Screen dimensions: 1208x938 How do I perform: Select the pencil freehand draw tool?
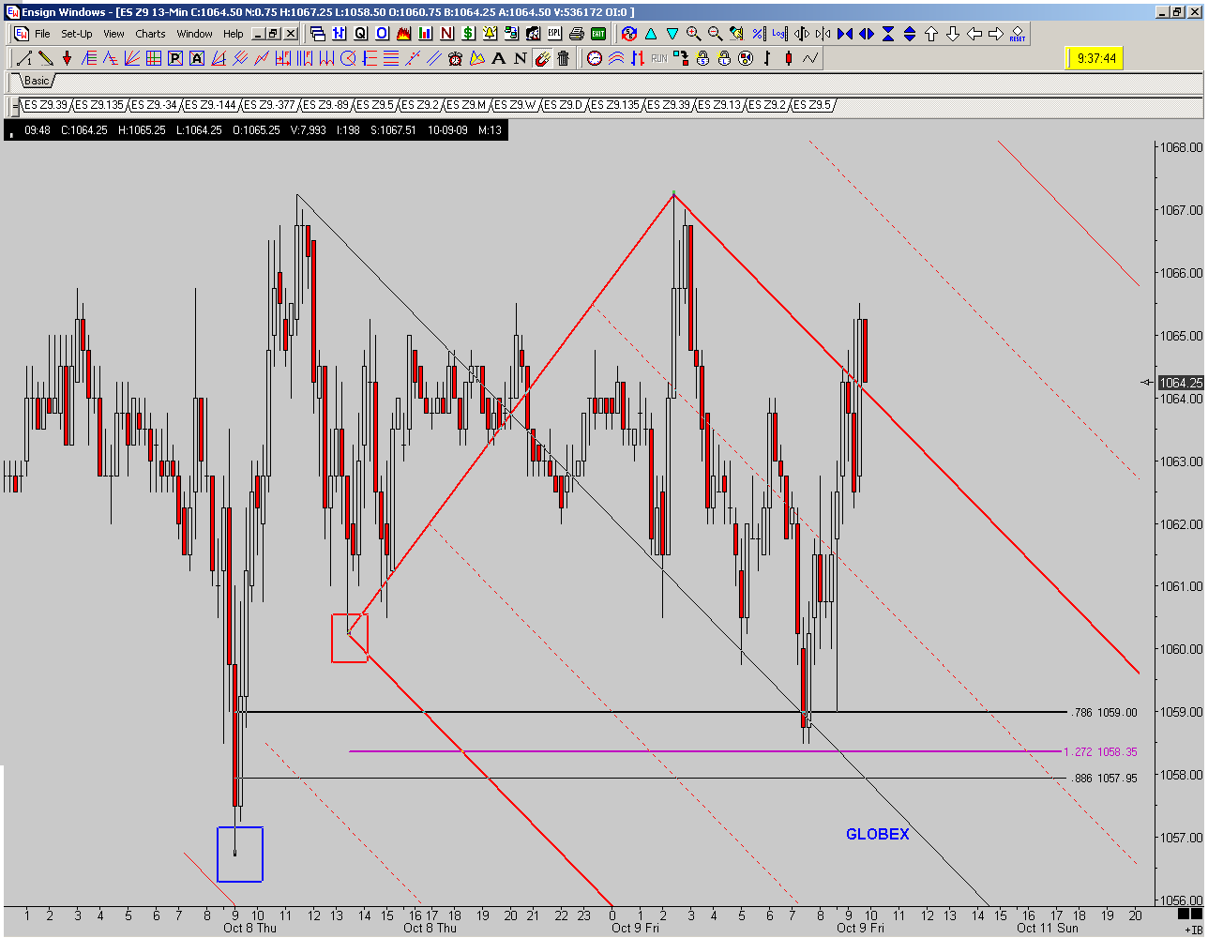pyautogui.click(x=45, y=58)
